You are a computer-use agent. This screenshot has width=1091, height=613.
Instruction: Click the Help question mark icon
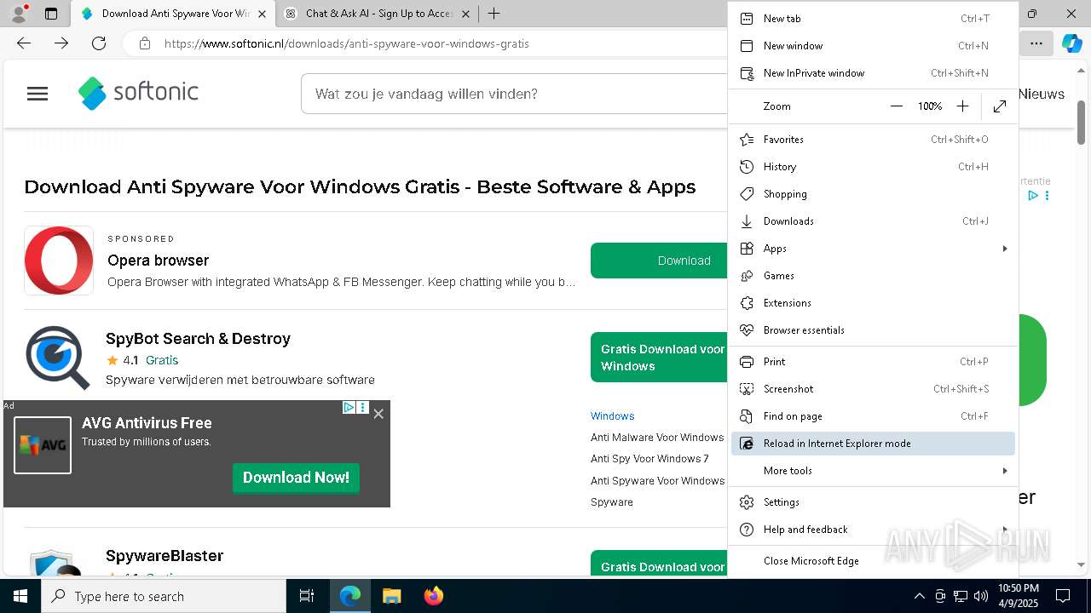(x=747, y=530)
